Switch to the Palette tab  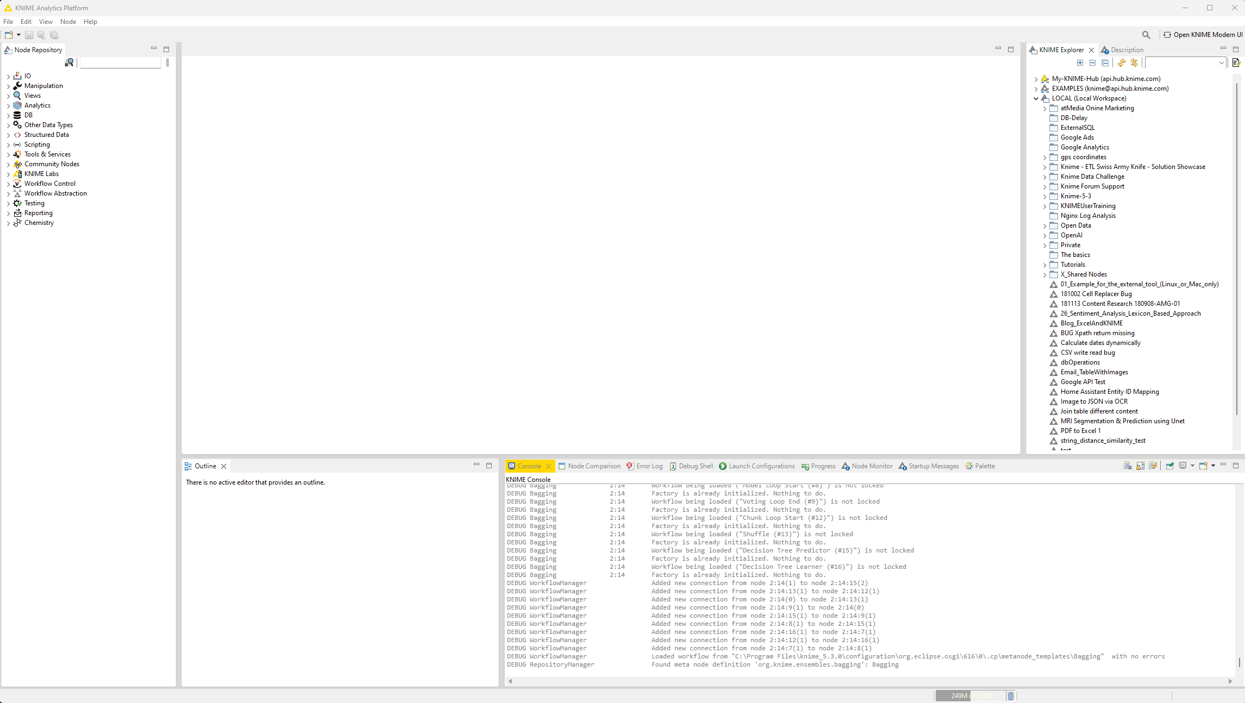[x=980, y=466]
